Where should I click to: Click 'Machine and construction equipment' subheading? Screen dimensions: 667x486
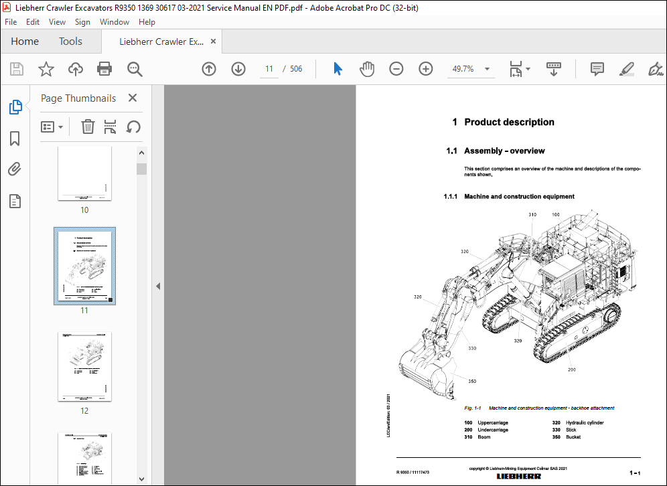pyautogui.click(x=519, y=196)
